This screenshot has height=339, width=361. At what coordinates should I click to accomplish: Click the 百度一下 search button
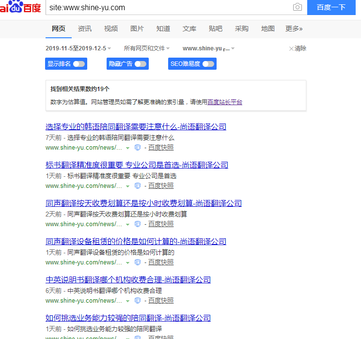(331, 7)
